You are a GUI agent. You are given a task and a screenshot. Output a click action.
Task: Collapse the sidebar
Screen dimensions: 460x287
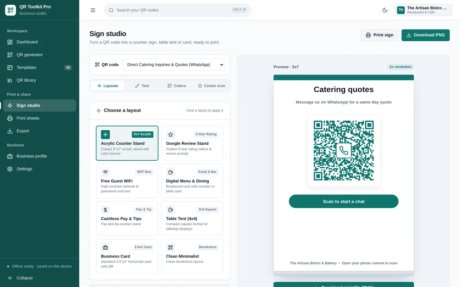tap(39, 278)
